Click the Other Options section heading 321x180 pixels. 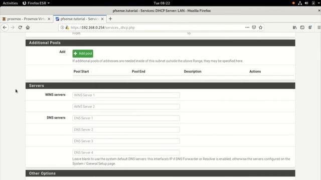42,173
